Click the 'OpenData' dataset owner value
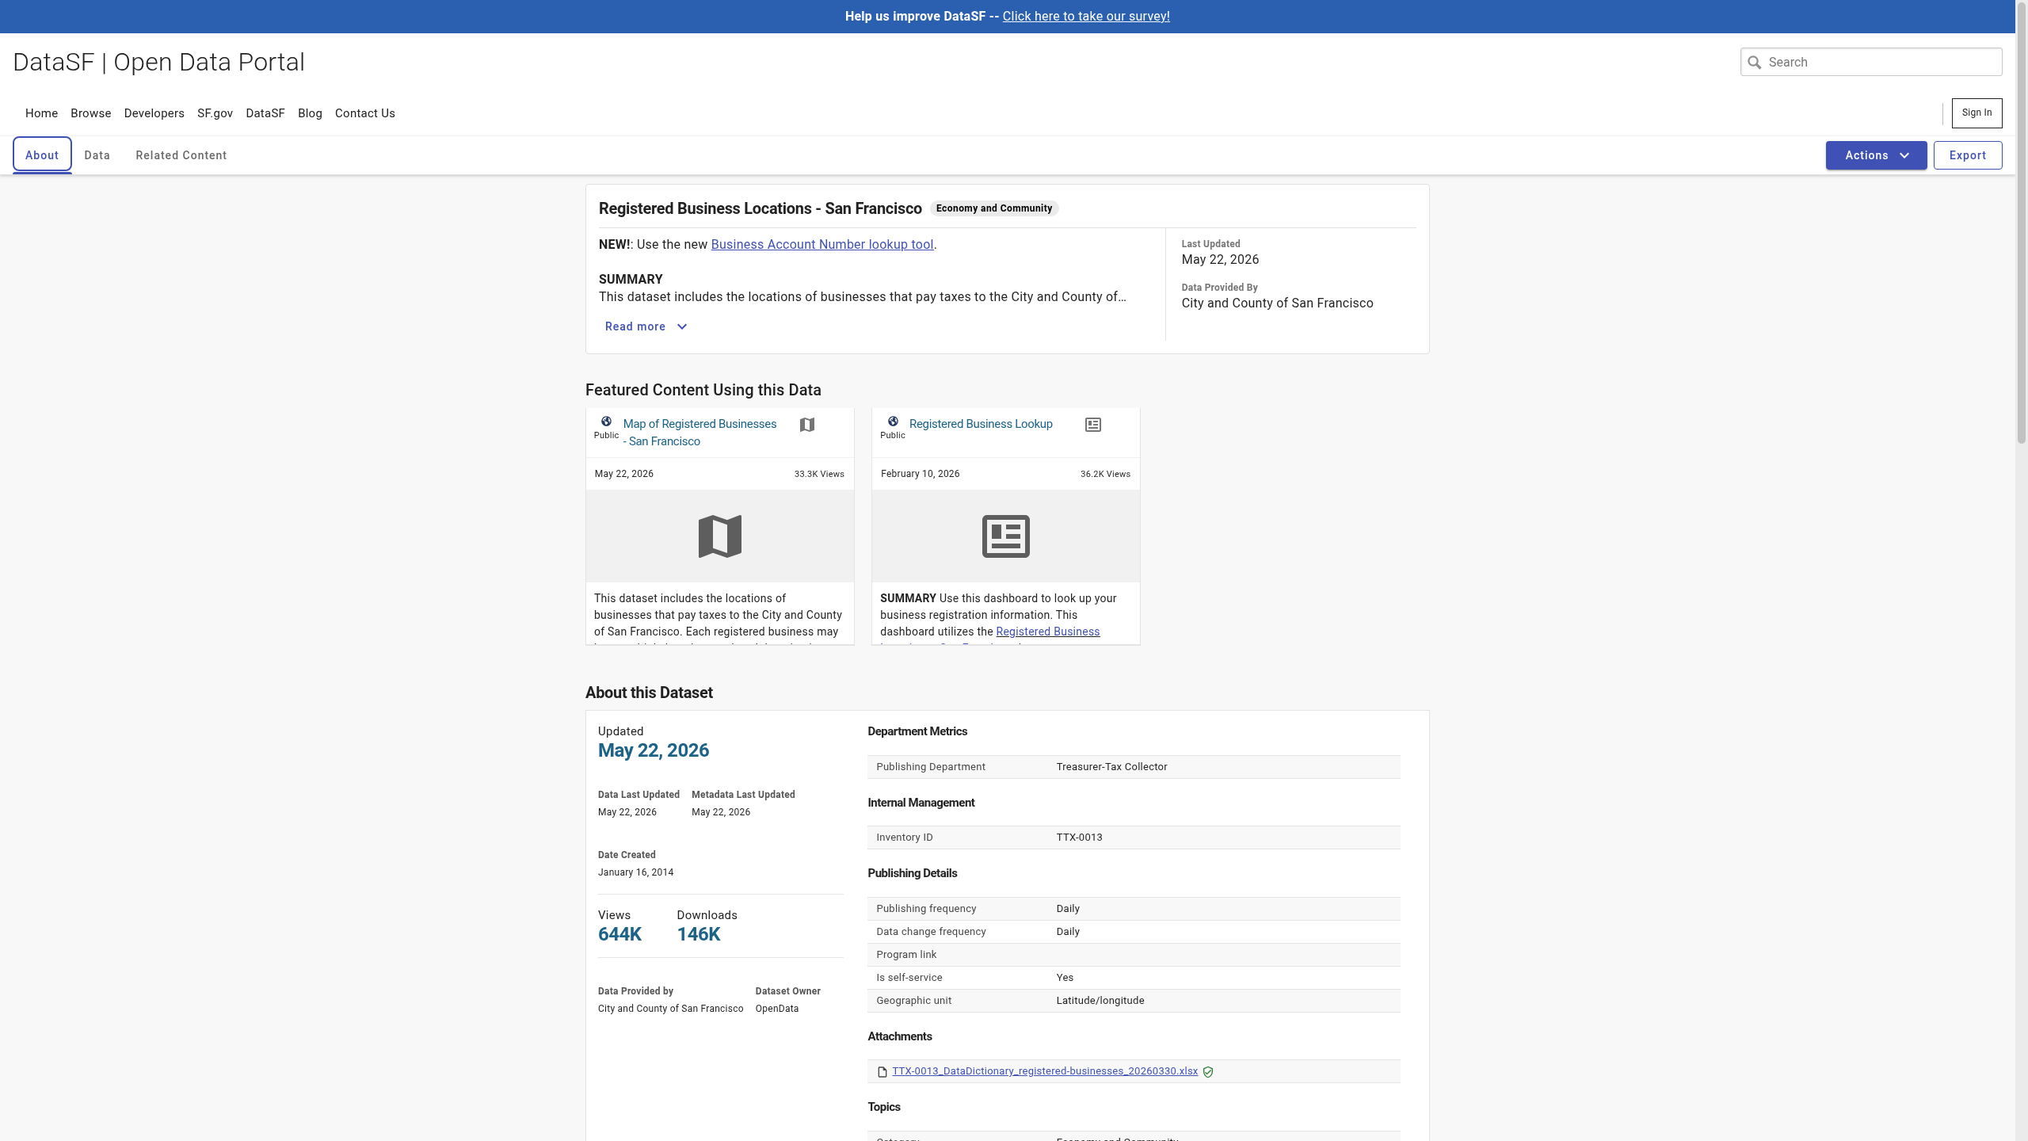 click(777, 1009)
